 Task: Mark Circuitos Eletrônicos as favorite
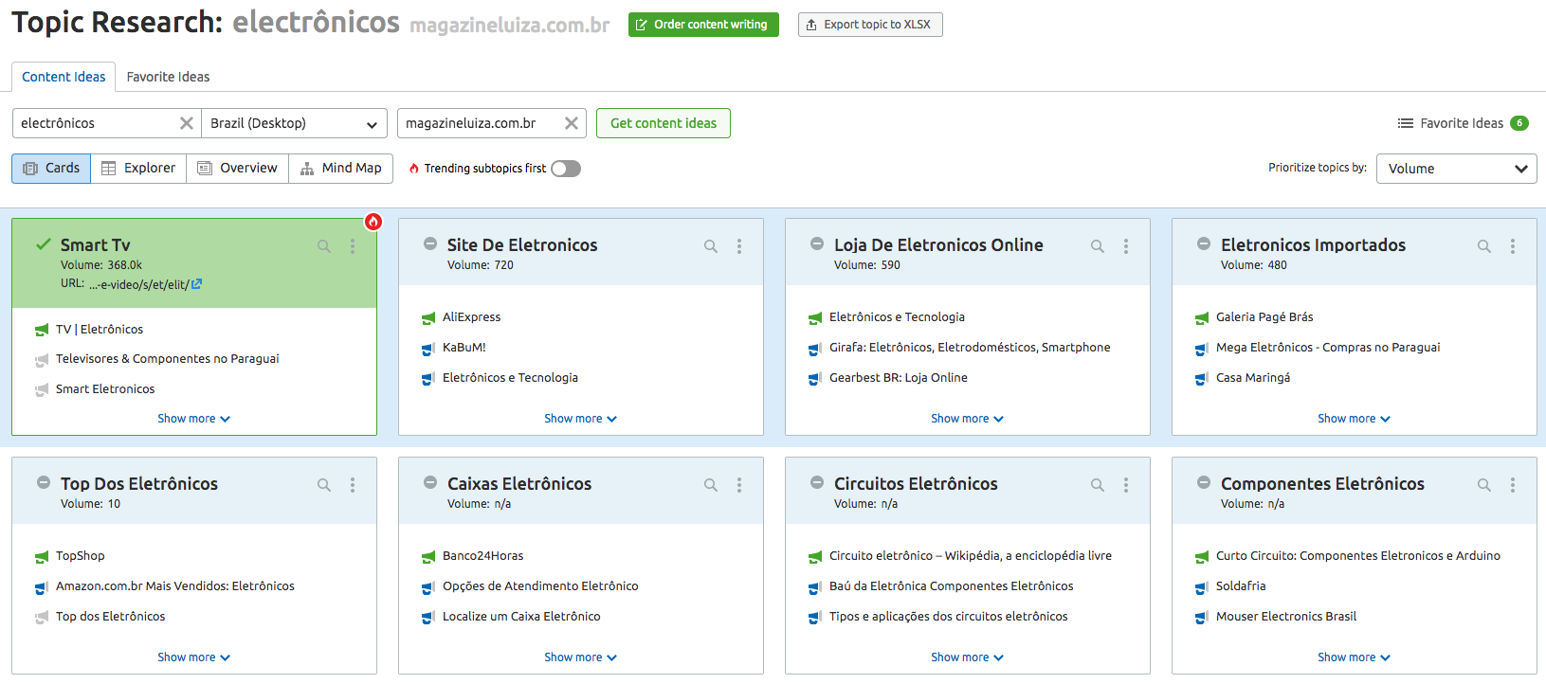(x=817, y=482)
